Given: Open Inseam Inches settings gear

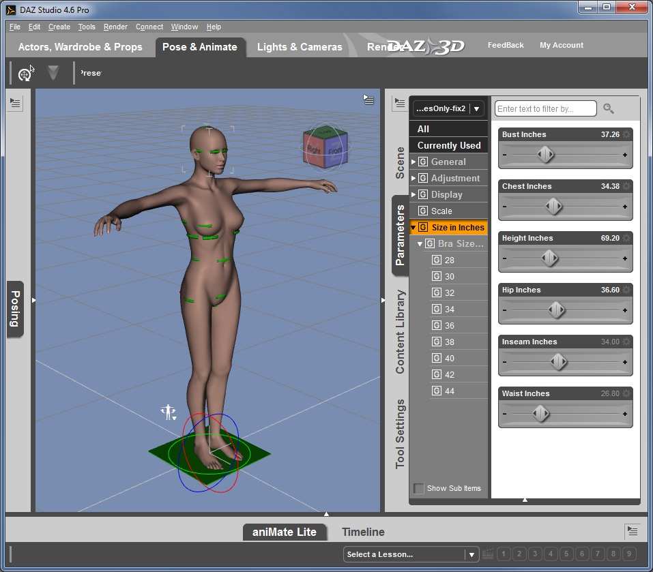Looking at the screenshot, I should click(x=626, y=342).
